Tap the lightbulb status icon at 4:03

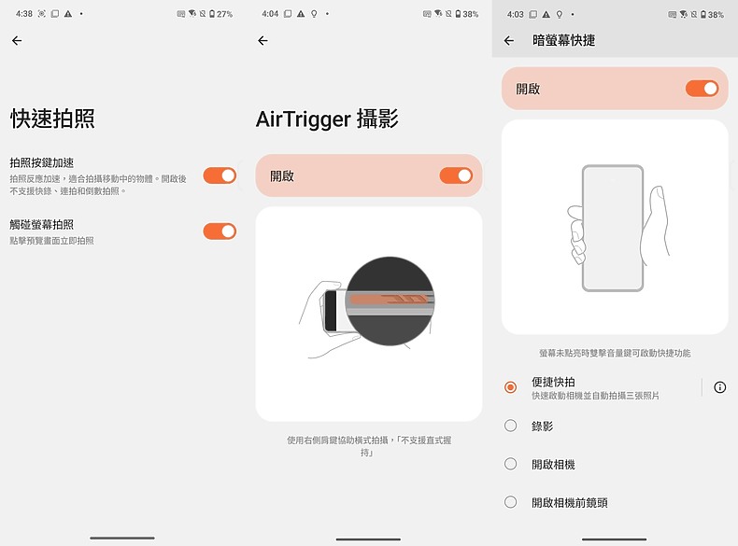click(x=560, y=15)
